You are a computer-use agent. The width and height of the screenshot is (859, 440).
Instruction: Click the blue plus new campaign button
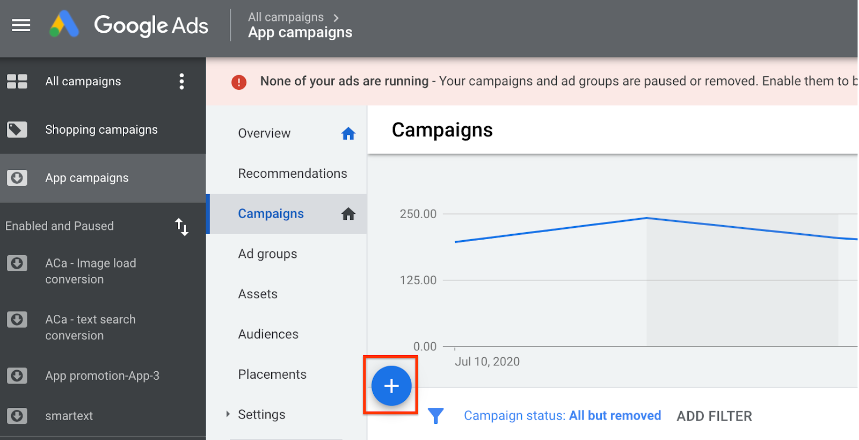pyautogui.click(x=391, y=386)
